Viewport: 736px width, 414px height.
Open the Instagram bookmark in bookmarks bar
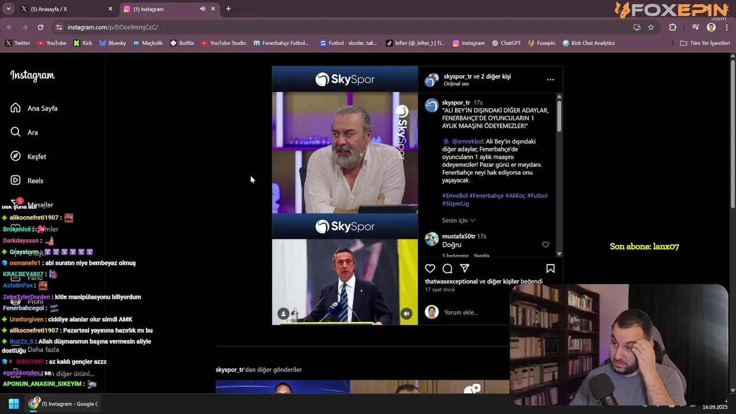469,43
